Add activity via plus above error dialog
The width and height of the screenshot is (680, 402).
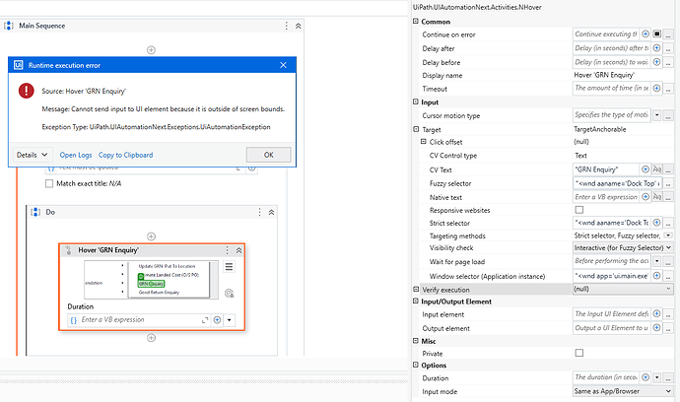click(x=151, y=50)
